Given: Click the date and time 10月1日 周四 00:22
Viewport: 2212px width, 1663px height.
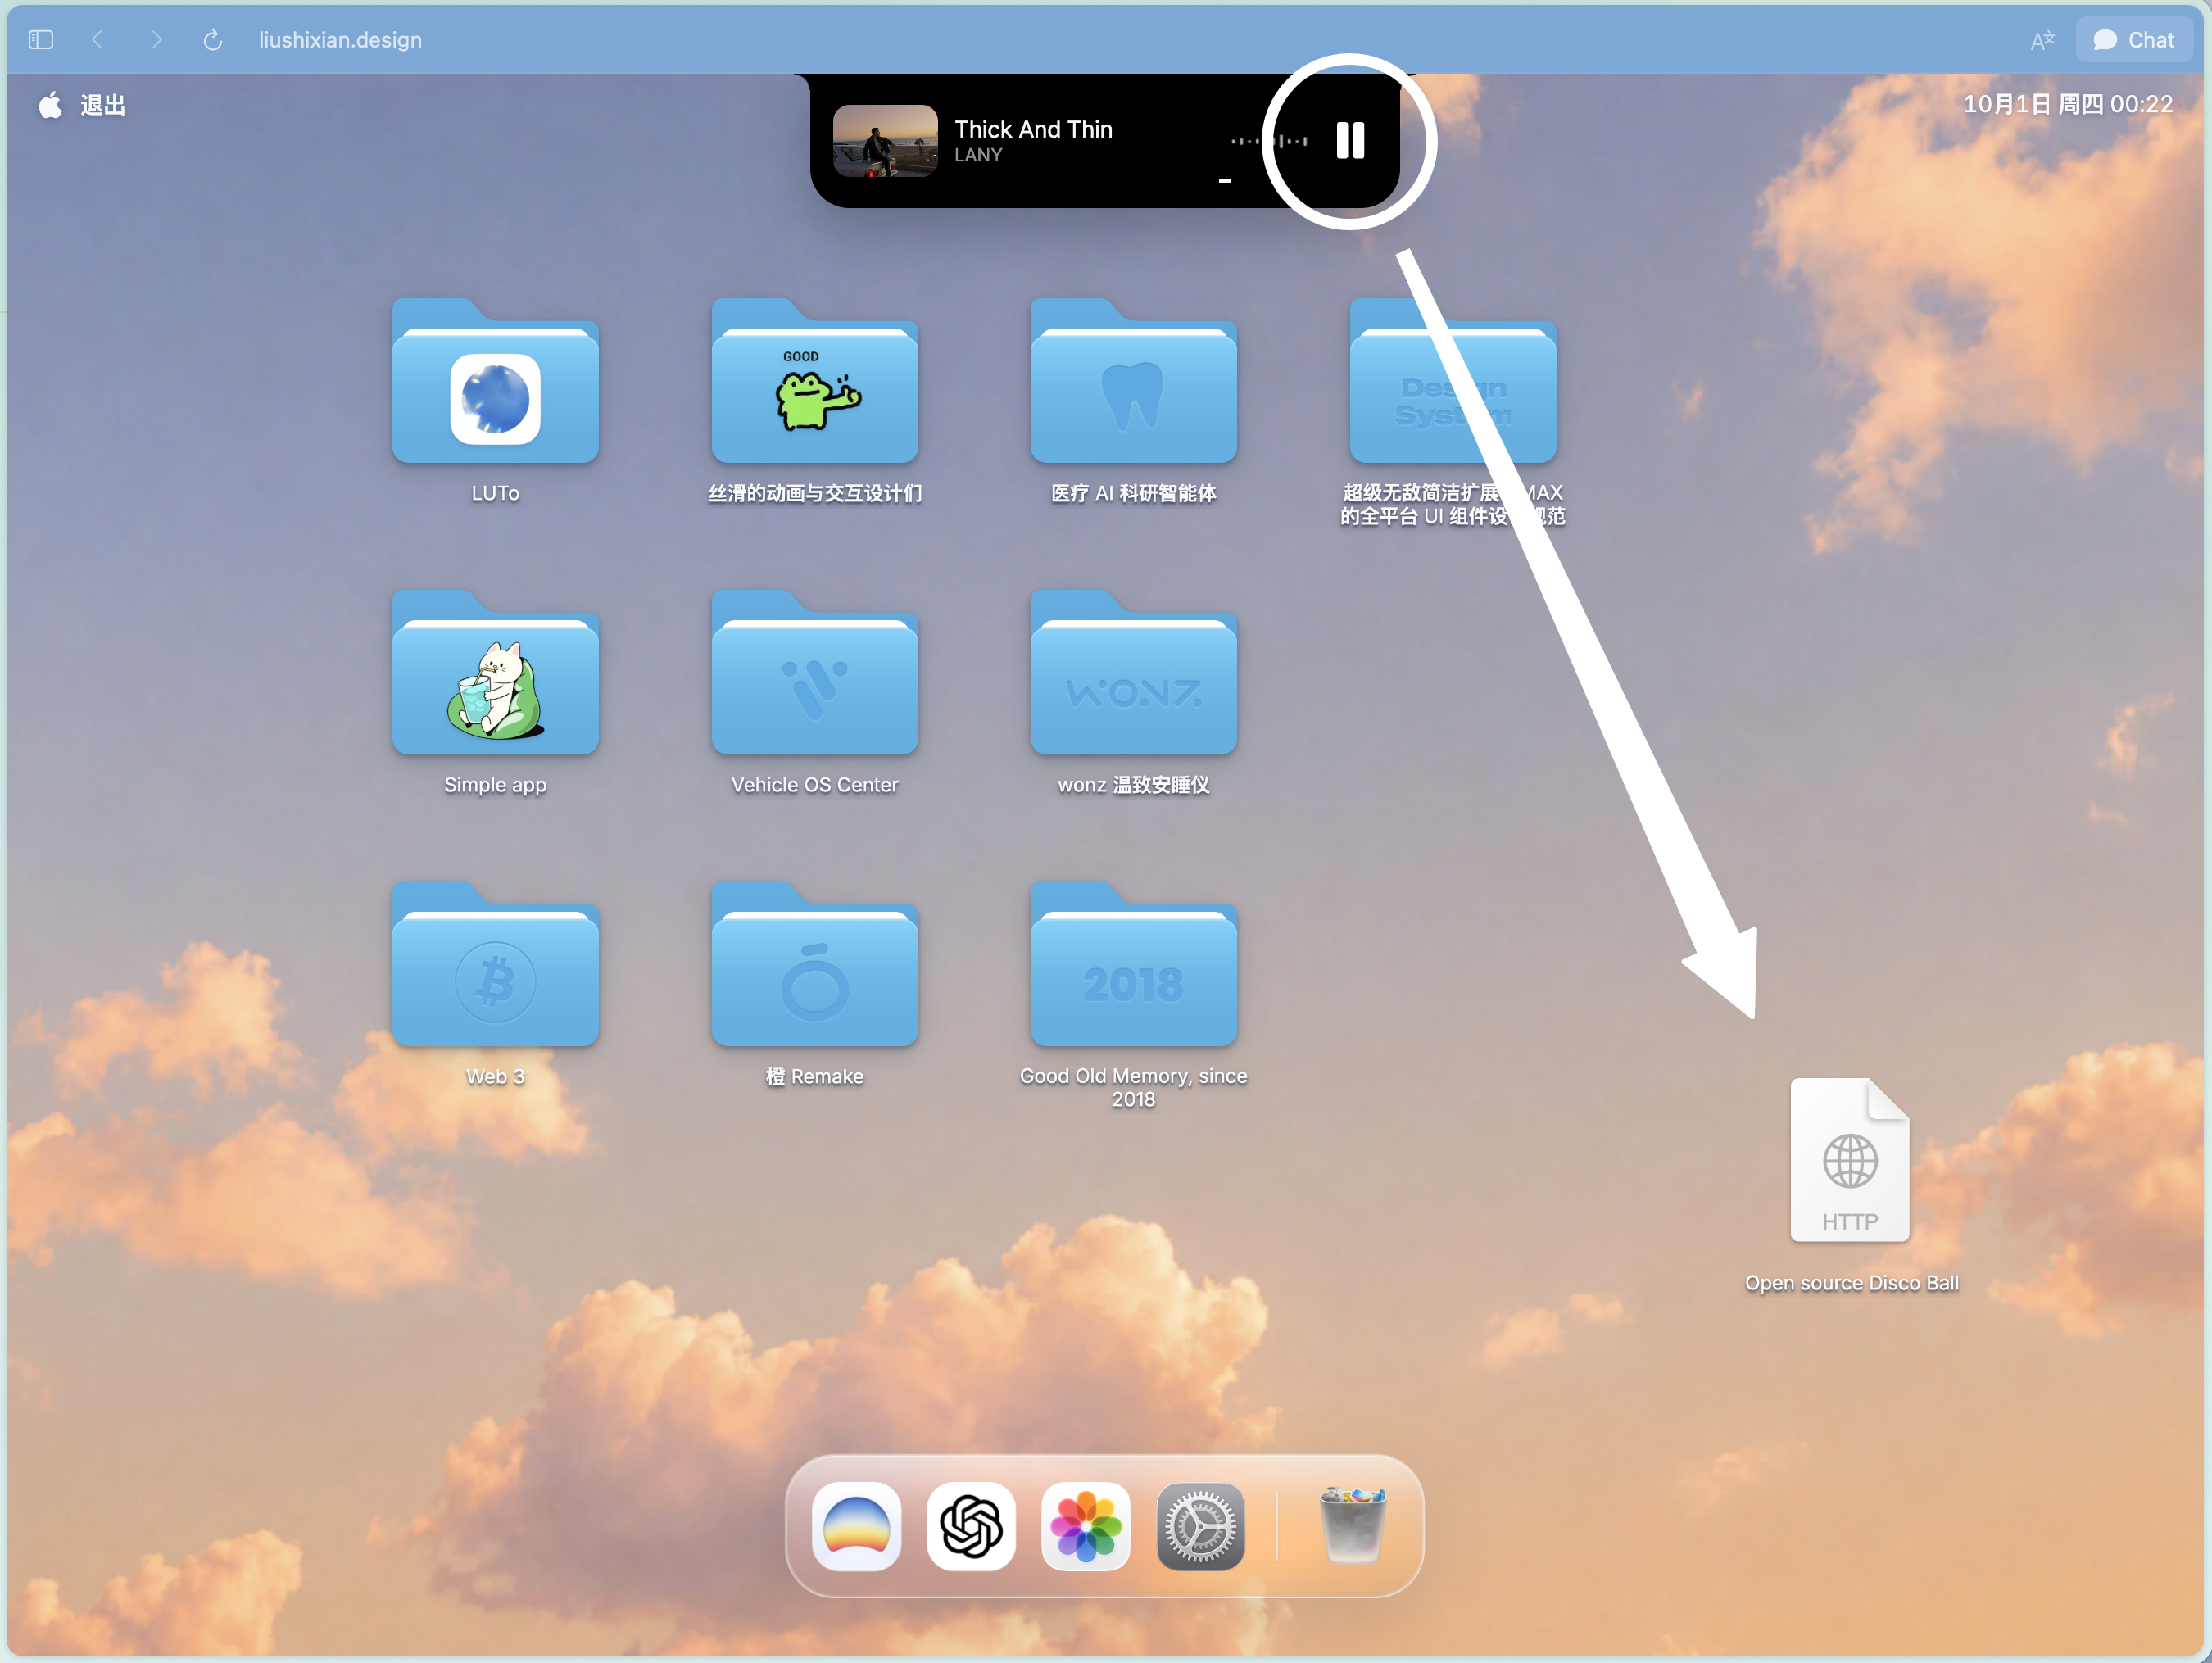Looking at the screenshot, I should coord(2067,104).
